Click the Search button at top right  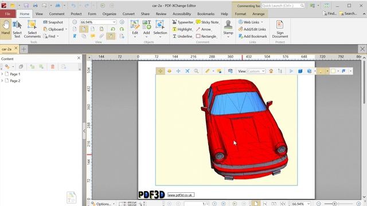coord(348,14)
